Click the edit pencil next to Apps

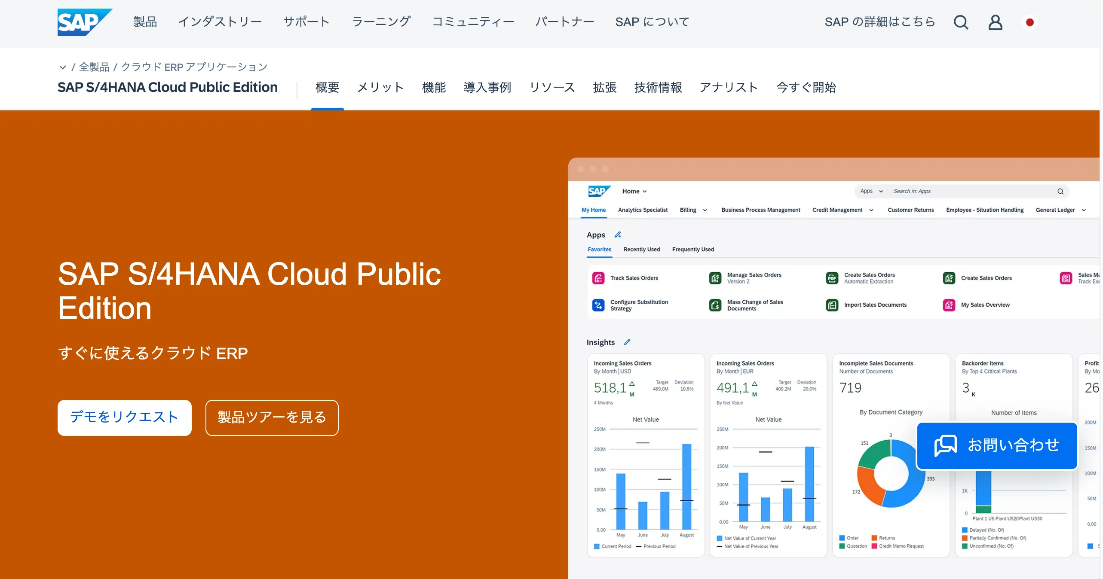618,235
